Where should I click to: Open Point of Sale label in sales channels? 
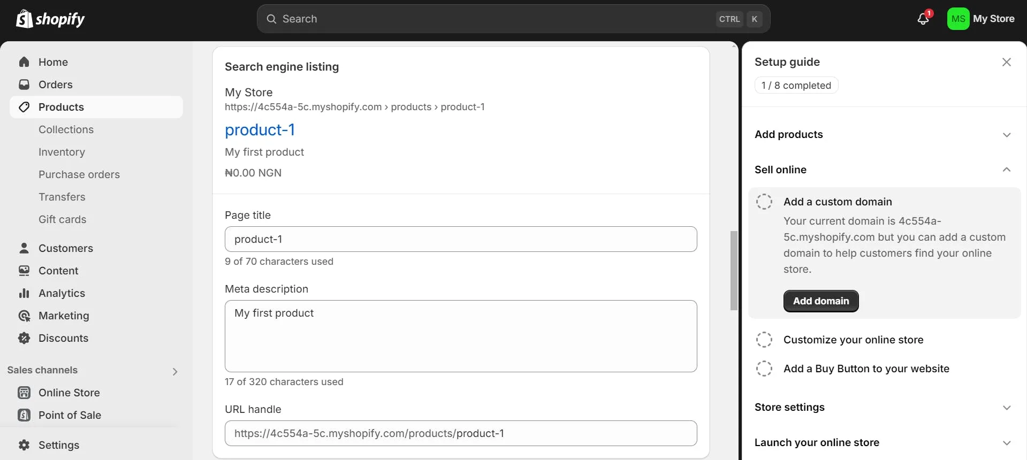pos(70,415)
